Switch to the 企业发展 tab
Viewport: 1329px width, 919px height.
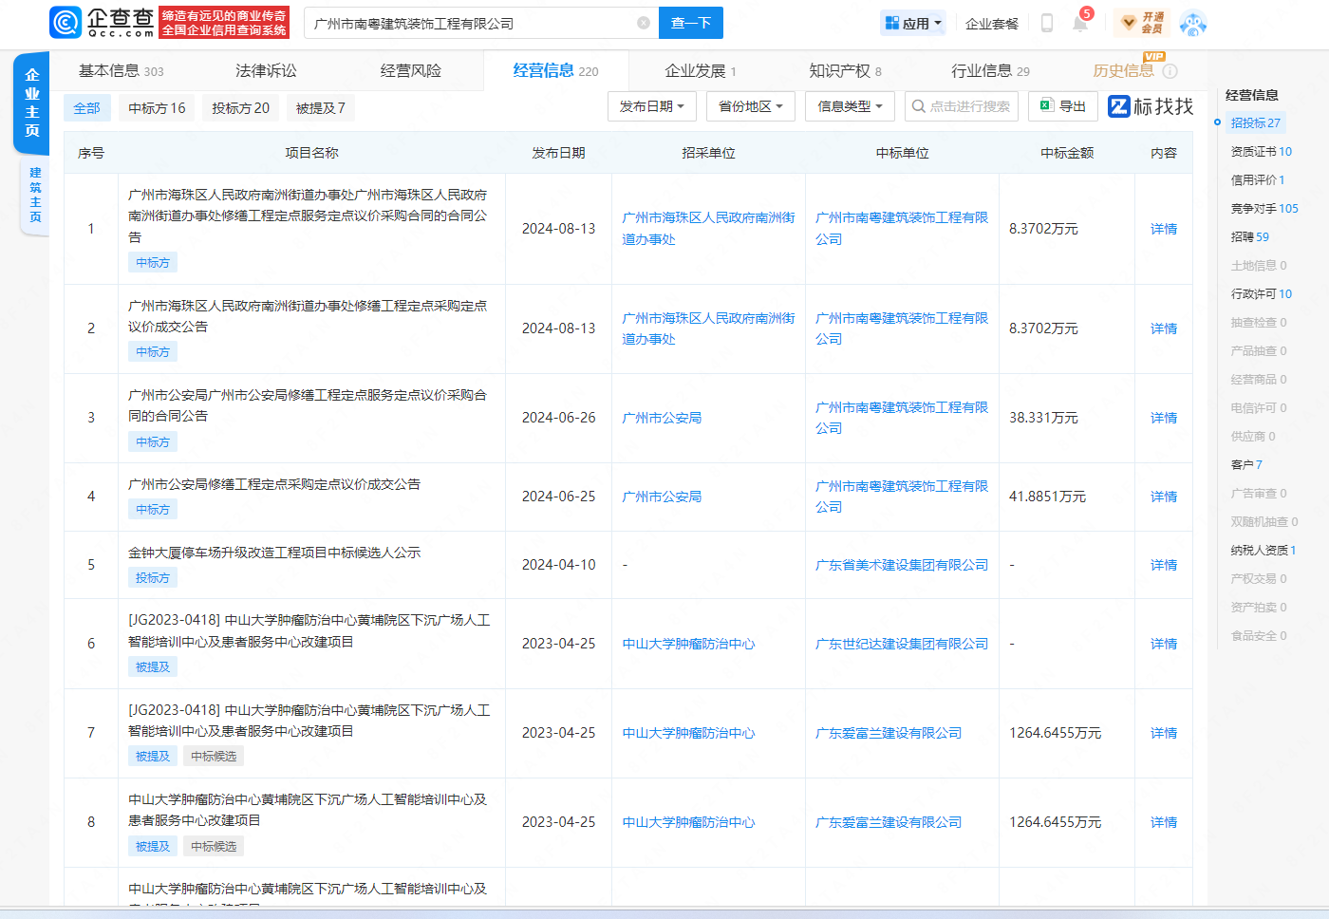[701, 71]
